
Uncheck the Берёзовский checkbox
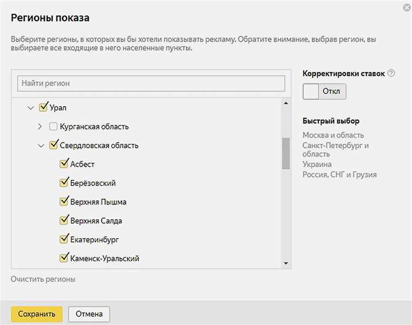[64, 183]
